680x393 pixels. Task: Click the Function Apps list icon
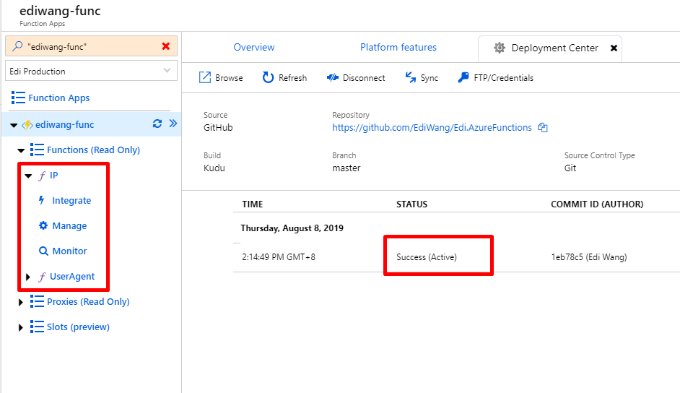[18, 98]
